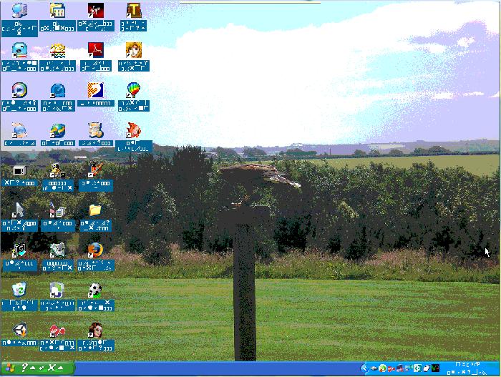Launch the soccer ball game shortcut

coord(95,289)
